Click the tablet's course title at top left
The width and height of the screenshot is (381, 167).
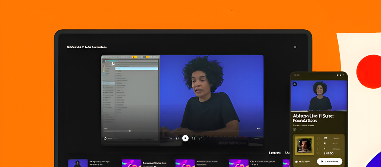click(86, 47)
